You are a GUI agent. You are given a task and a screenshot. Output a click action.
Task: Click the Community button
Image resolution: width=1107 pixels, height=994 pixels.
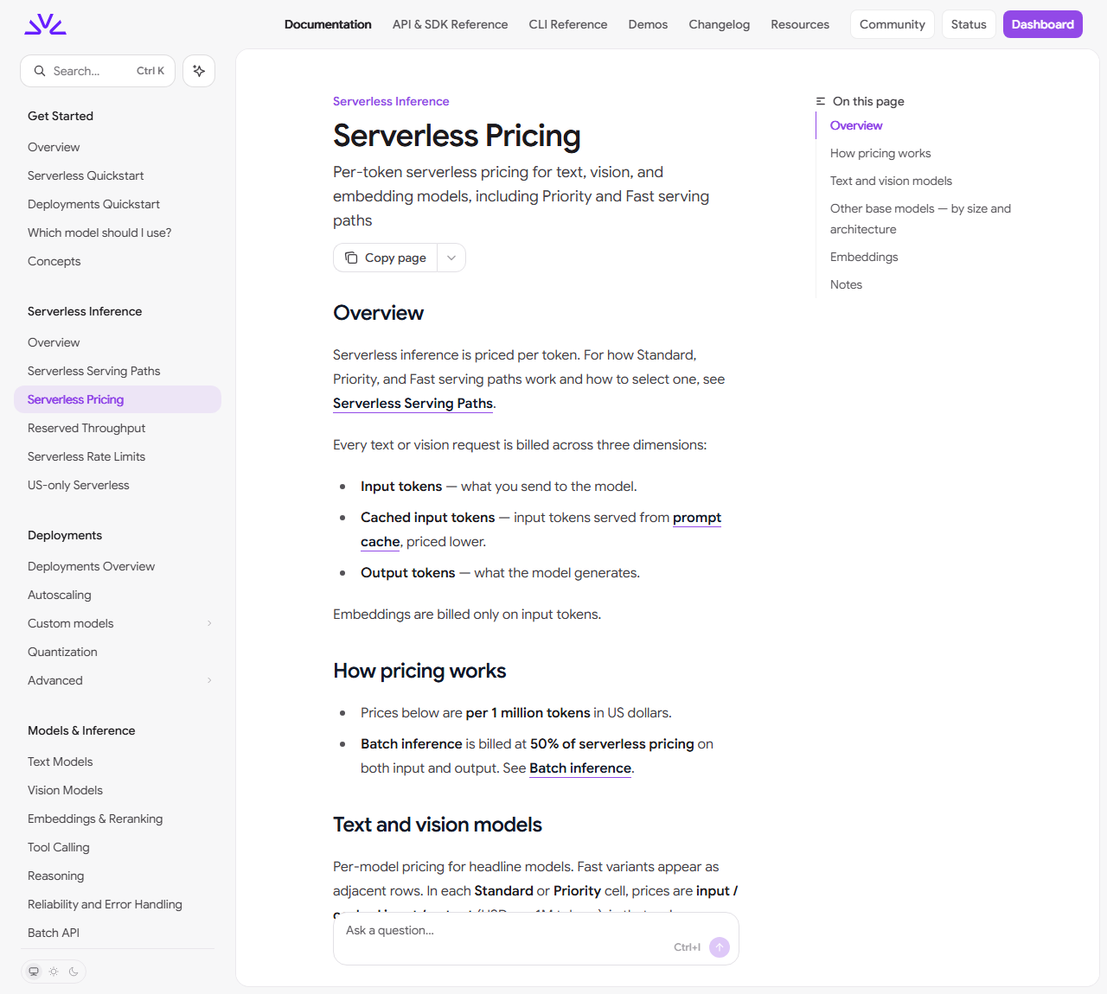click(x=893, y=24)
